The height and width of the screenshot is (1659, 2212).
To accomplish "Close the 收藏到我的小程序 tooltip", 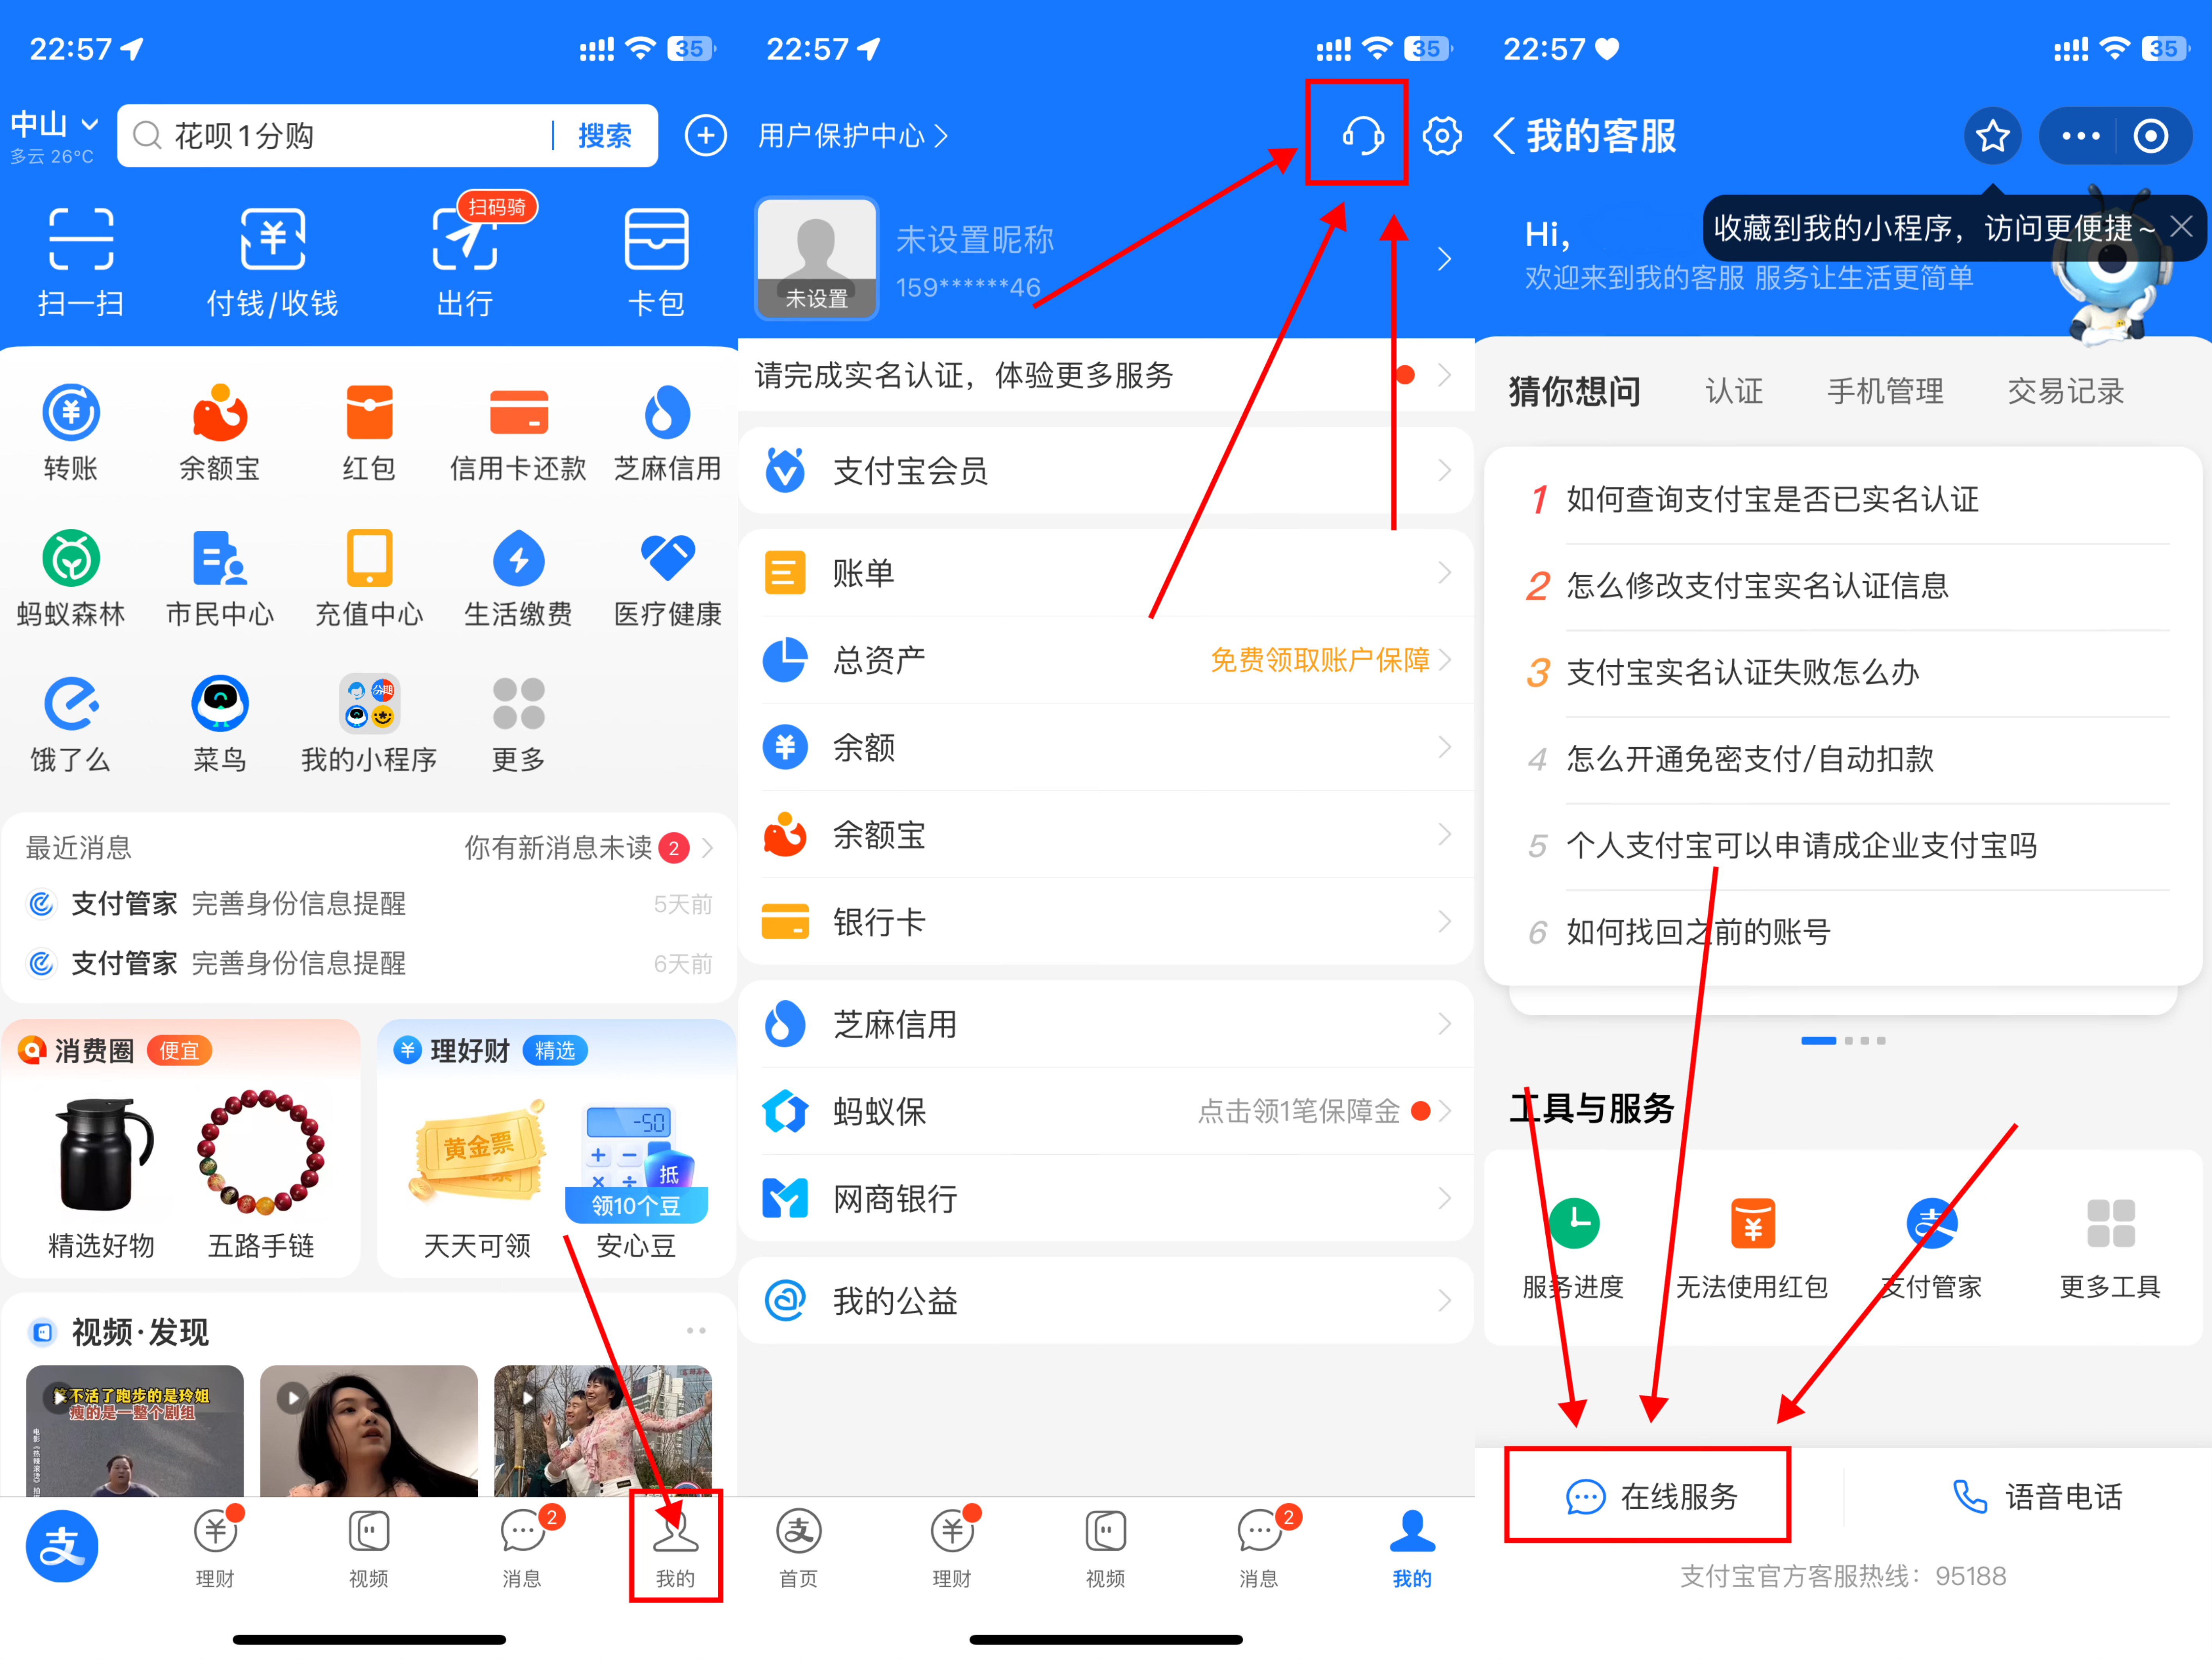I will point(2181,227).
